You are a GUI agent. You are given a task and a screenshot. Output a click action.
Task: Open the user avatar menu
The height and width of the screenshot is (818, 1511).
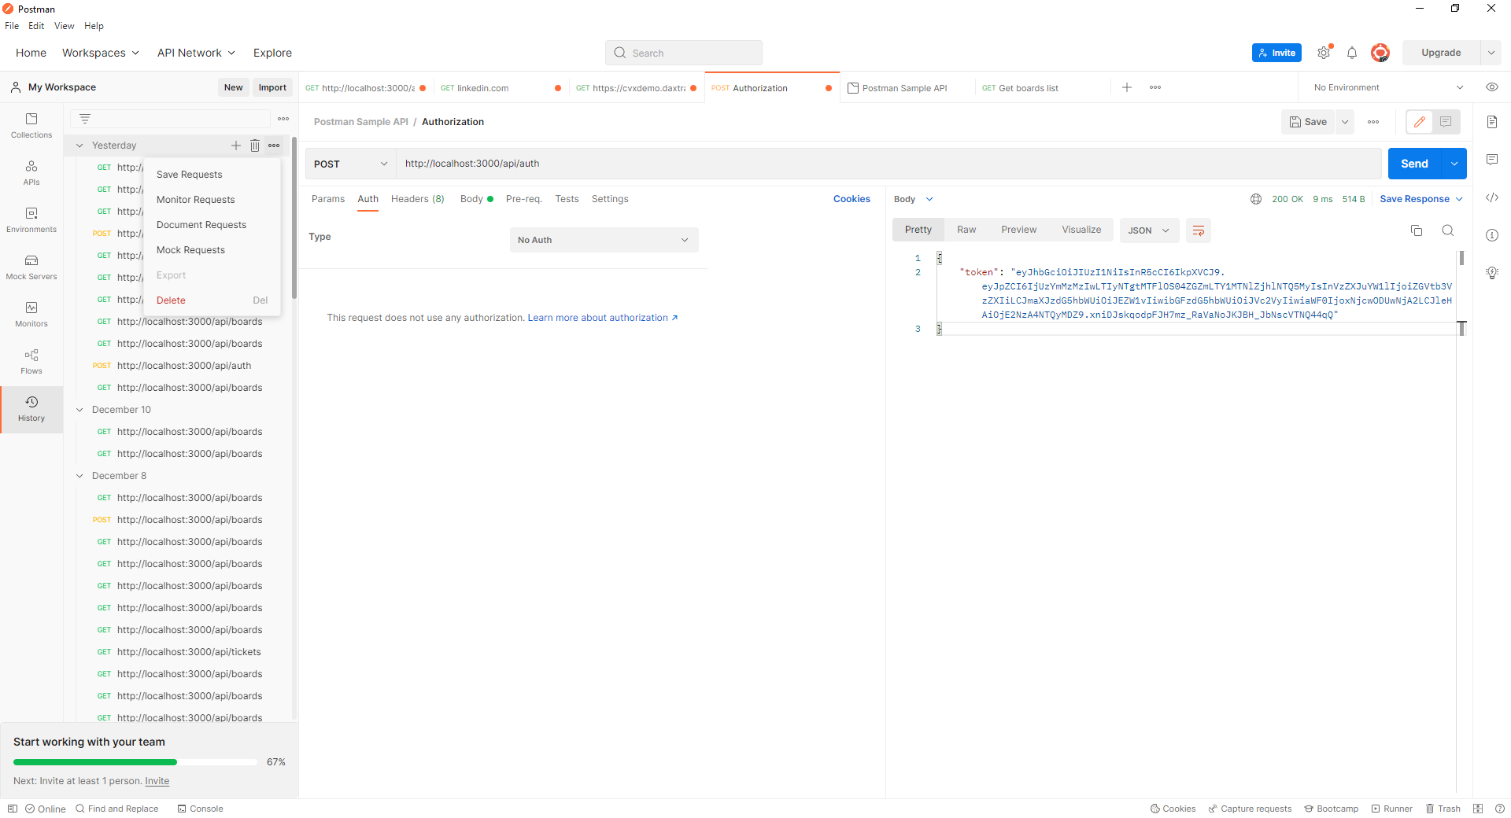(x=1380, y=53)
